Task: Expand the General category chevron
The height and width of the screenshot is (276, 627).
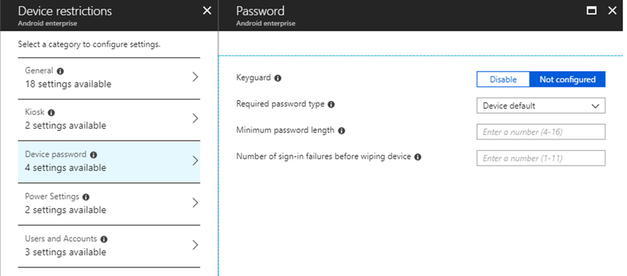Action: point(195,77)
